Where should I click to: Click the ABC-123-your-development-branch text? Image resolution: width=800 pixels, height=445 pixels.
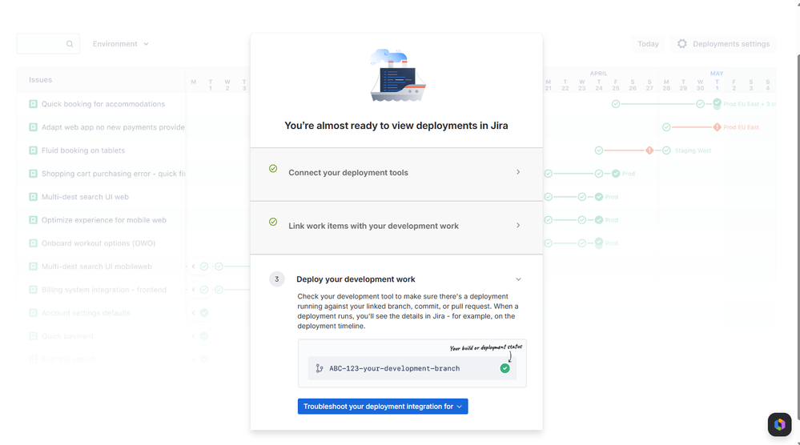pos(394,368)
